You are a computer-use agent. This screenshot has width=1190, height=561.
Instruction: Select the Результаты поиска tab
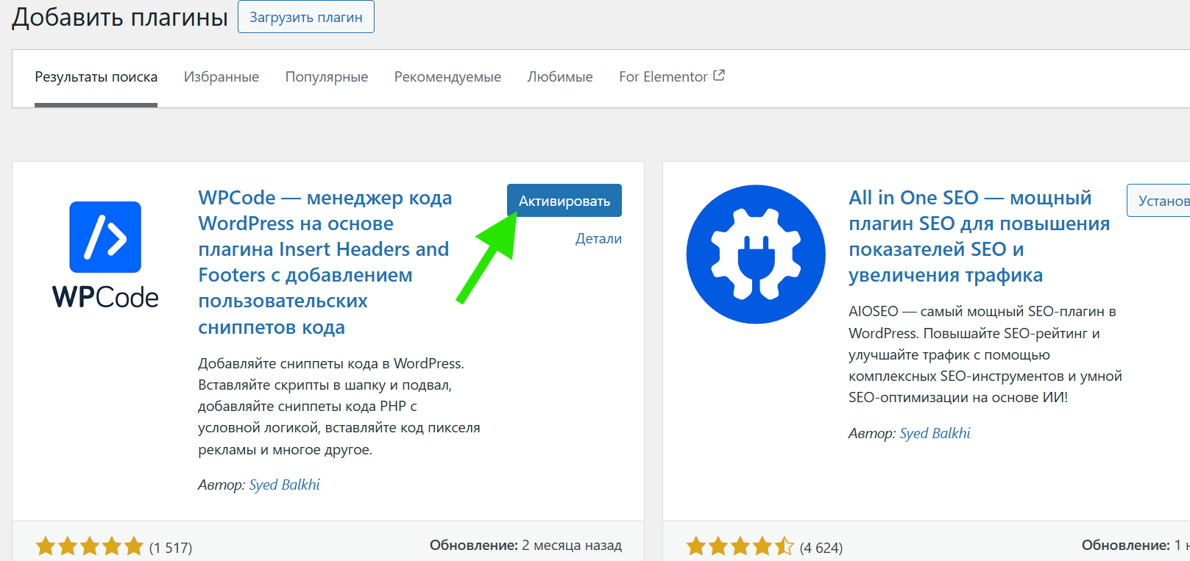click(x=96, y=77)
